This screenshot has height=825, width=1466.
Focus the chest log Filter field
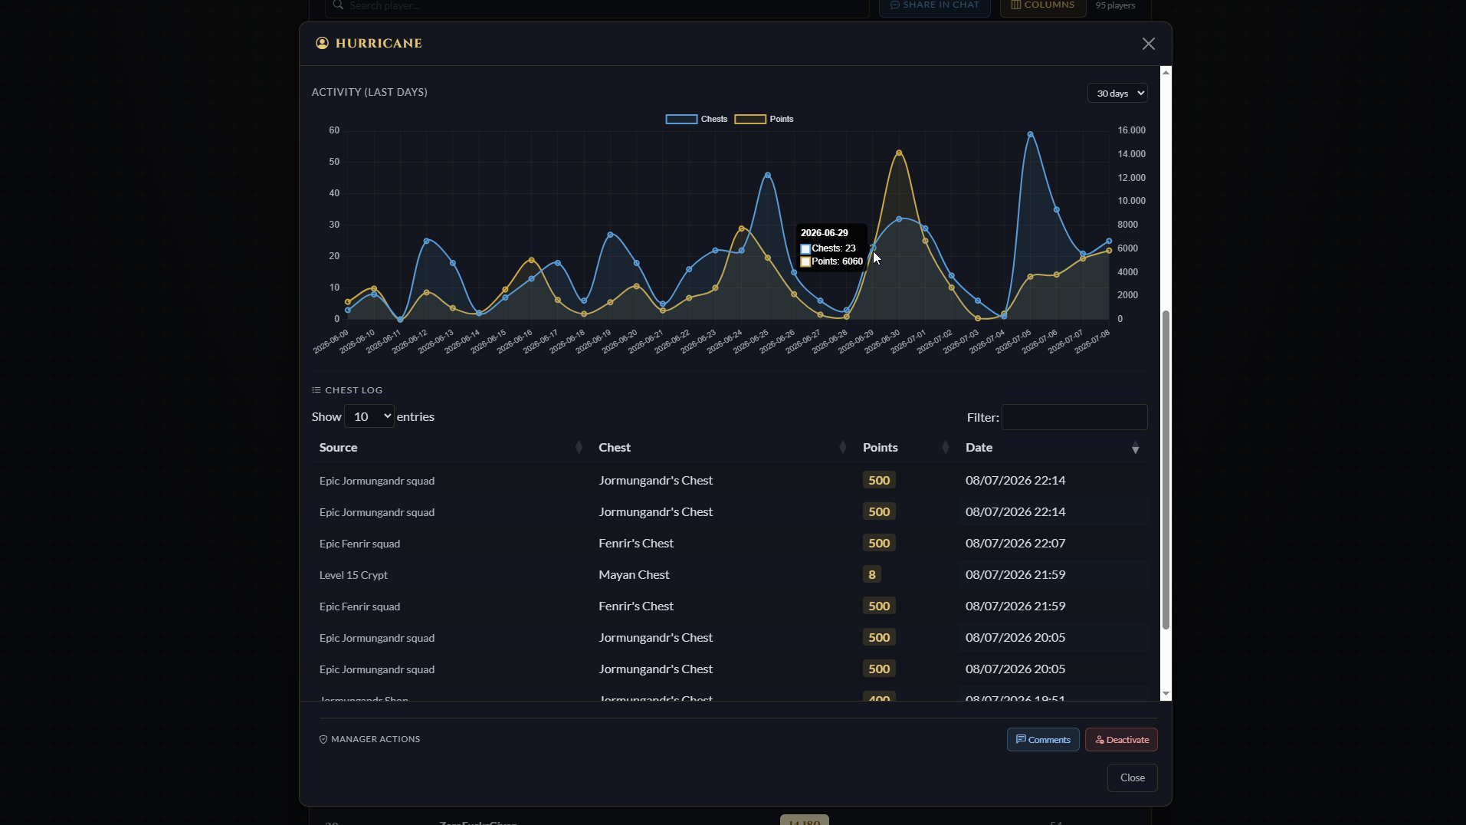pos(1074,417)
